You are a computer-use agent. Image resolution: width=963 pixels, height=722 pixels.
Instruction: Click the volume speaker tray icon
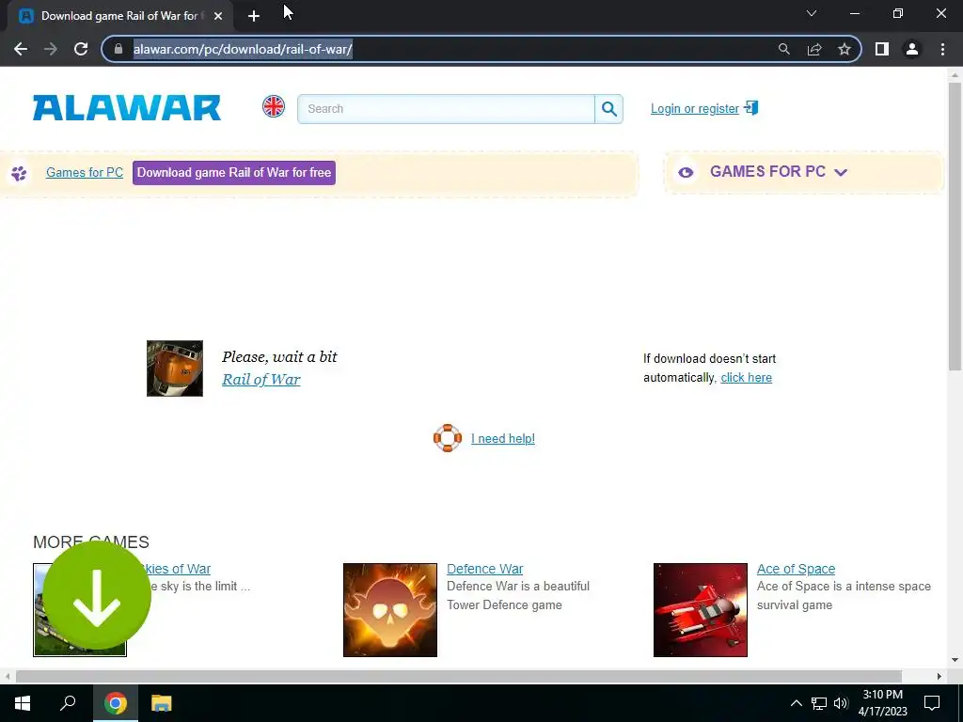pyautogui.click(x=841, y=703)
